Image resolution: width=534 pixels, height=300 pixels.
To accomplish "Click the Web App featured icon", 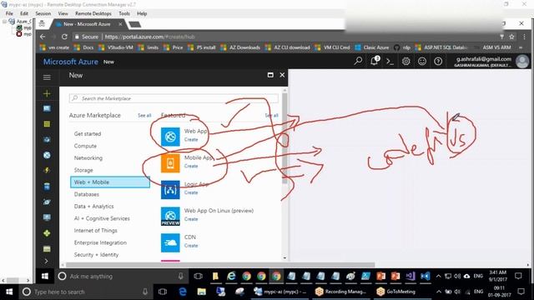I will (170, 137).
